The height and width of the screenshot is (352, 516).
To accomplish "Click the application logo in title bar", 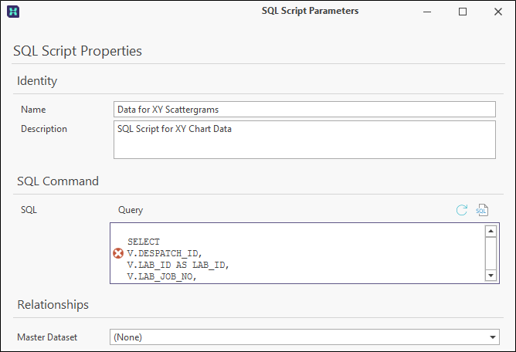I will [x=13, y=12].
